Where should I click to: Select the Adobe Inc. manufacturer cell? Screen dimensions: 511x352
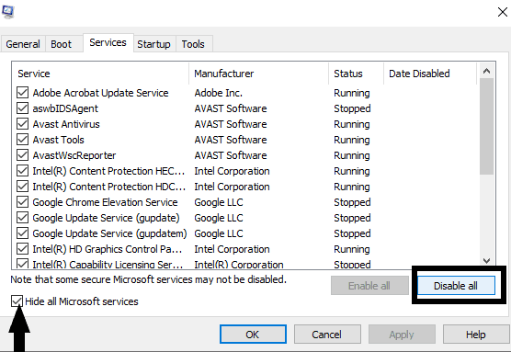(219, 93)
